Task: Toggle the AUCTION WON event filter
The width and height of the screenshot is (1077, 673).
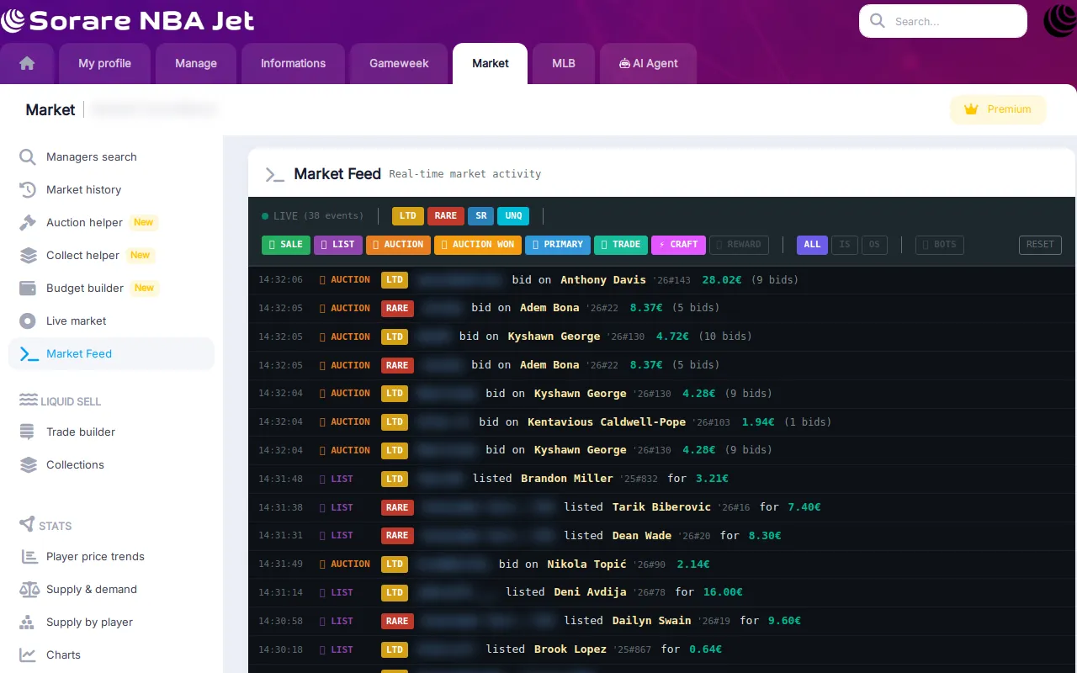Action: coord(478,245)
